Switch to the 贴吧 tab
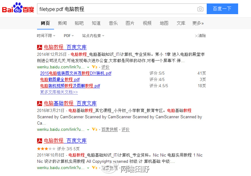The height and width of the screenshot is (176, 251). pyautogui.click(x=79, y=23)
